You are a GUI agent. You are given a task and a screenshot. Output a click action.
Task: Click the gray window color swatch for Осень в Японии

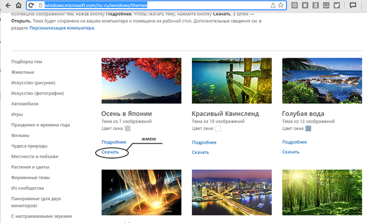coord(127,128)
